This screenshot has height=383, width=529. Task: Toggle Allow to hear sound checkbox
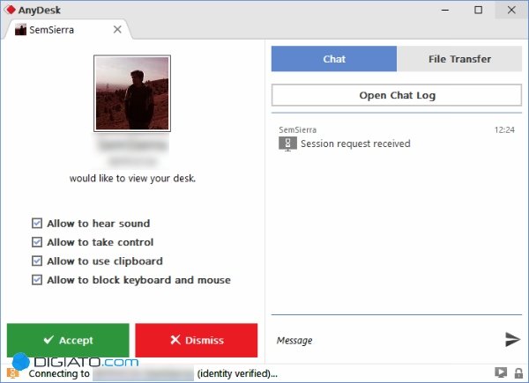point(37,224)
